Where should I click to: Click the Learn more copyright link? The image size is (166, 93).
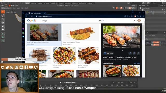click(125, 60)
